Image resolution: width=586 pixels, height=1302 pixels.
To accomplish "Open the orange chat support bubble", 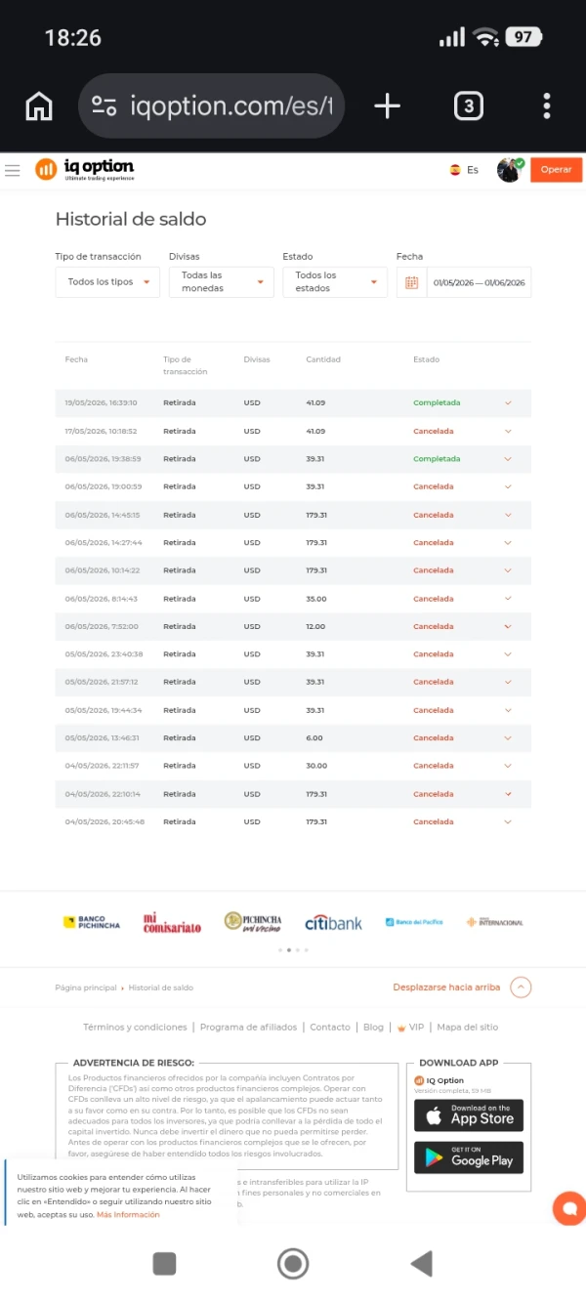I will (568, 1207).
